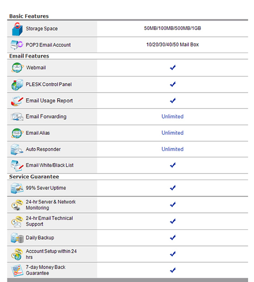
Task: Click the PLESK Control Panel icon
Action: coord(17,84)
